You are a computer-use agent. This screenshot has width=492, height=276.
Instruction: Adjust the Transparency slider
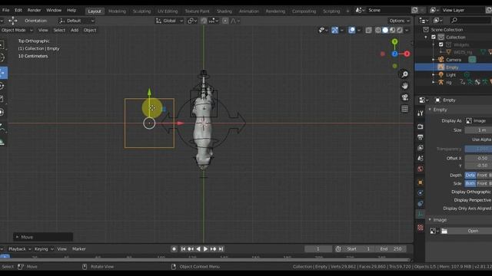(478, 149)
